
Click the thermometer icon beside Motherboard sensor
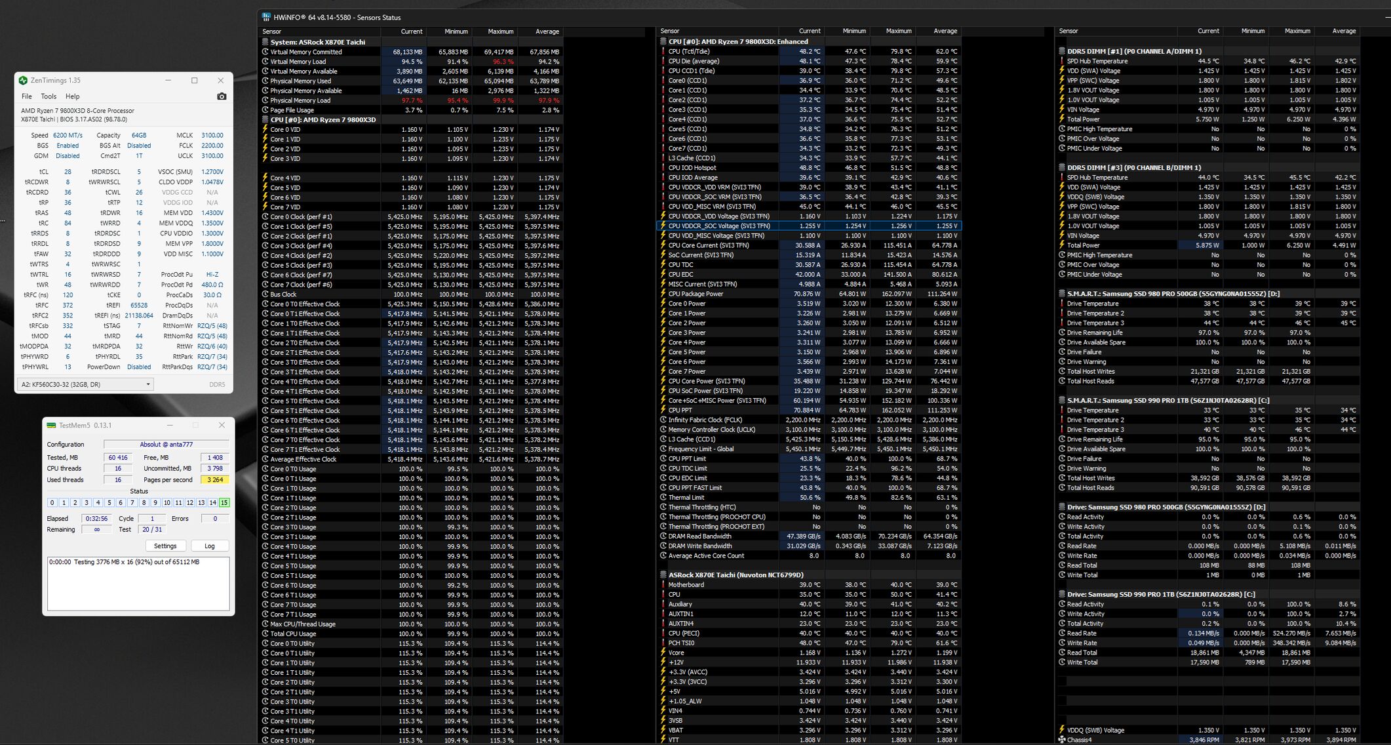663,585
